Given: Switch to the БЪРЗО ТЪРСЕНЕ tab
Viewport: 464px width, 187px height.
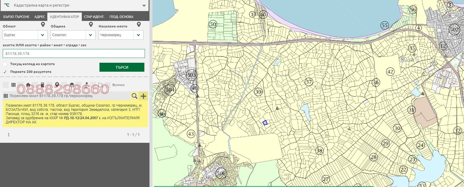Looking at the screenshot, I should [x=16, y=17].
